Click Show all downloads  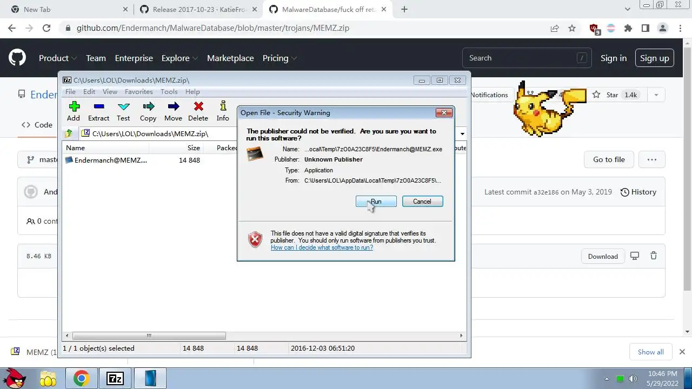650,352
